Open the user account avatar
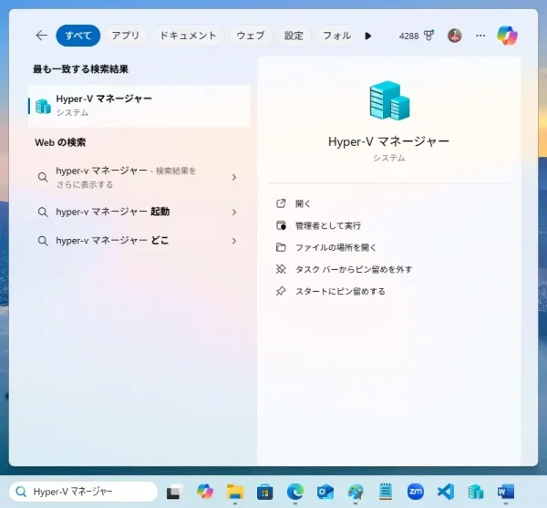 click(455, 36)
